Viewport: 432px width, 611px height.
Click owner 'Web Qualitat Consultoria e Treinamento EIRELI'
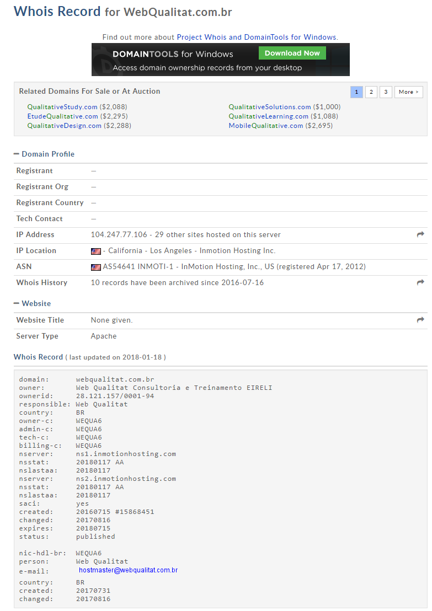tap(174, 388)
